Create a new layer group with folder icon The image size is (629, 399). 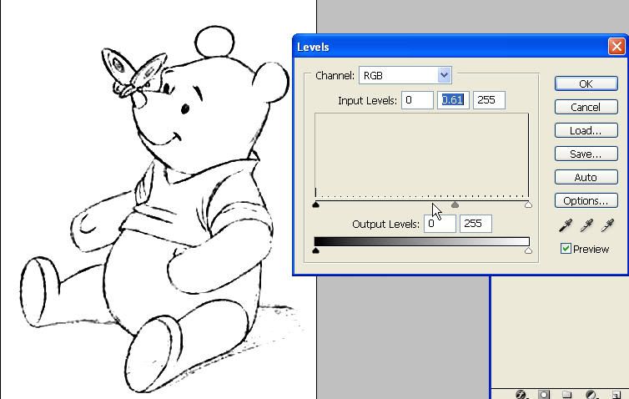[566, 395]
